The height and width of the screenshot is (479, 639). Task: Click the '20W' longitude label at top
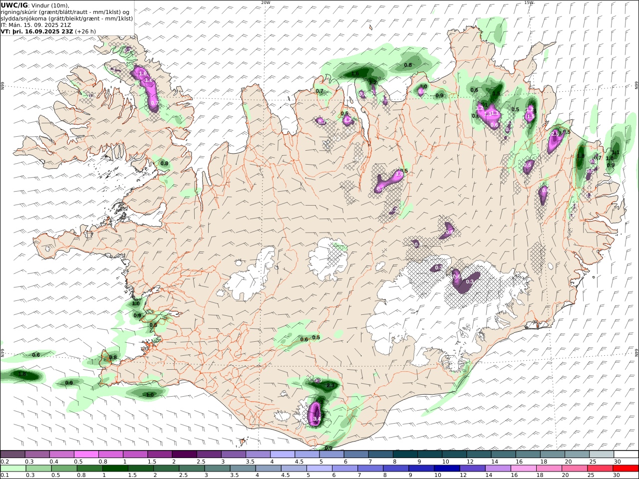pyautogui.click(x=265, y=2)
